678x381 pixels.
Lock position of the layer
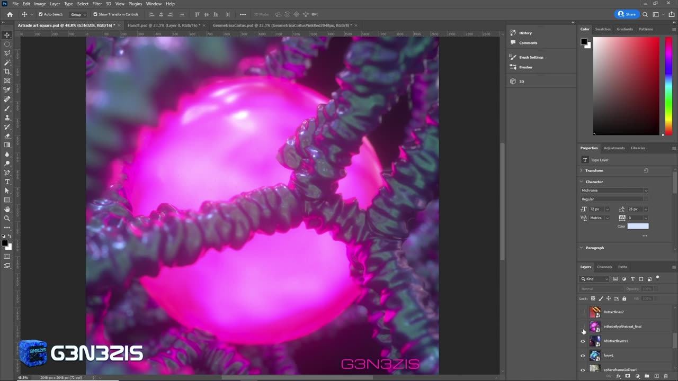[x=608, y=298]
